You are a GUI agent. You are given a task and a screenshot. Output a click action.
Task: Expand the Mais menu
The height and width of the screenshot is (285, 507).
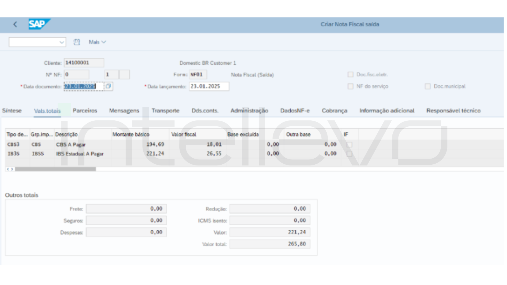97,42
